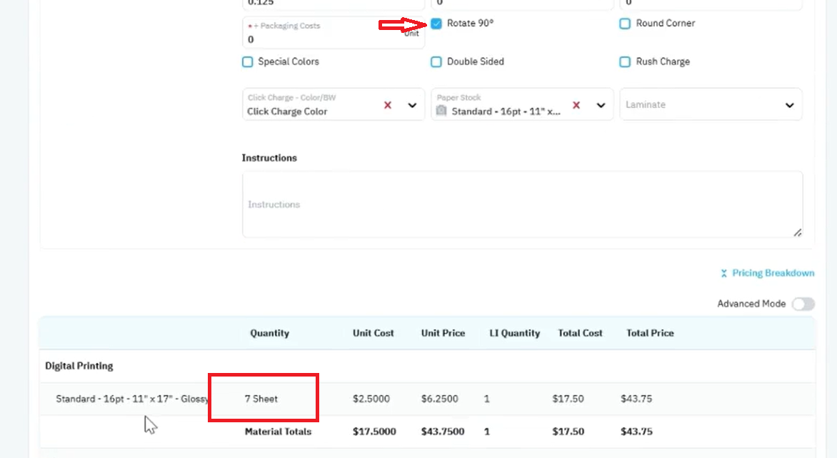
Task: Click the $17.5000 material total cost
Action: click(x=374, y=432)
